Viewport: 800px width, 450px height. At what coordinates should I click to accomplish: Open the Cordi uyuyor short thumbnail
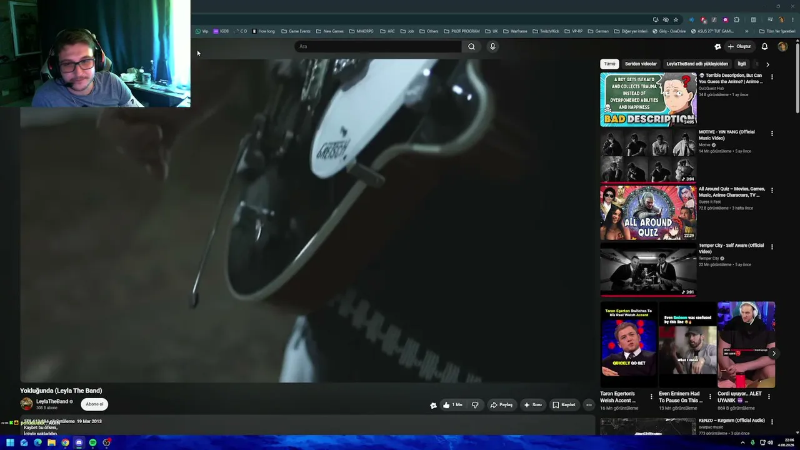click(x=746, y=345)
